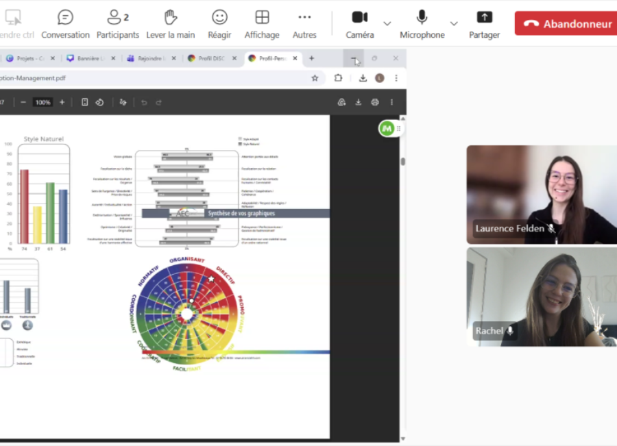Open a new browser tab
The height and width of the screenshot is (446, 617).
(311, 59)
